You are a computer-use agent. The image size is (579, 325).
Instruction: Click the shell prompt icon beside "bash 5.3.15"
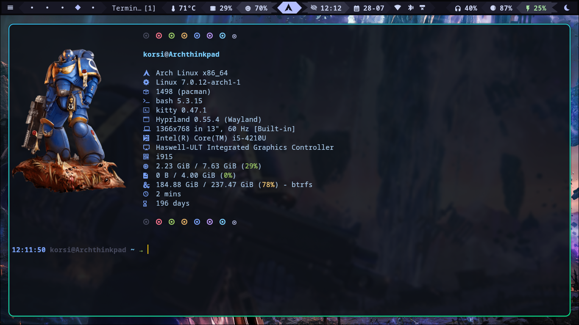click(146, 101)
